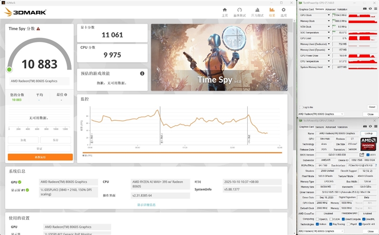
Task: Open the Benchmarks (基准测试) gauge icon
Action: click(x=240, y=11)
